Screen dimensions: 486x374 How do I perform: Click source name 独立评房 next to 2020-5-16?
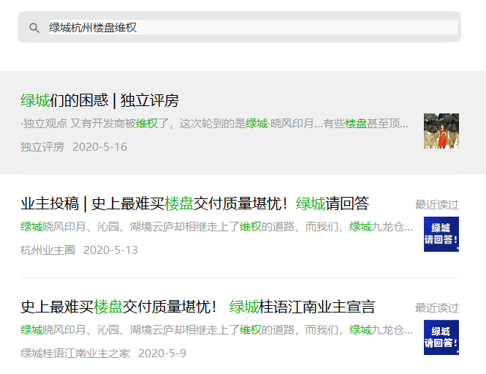point(42,147)
